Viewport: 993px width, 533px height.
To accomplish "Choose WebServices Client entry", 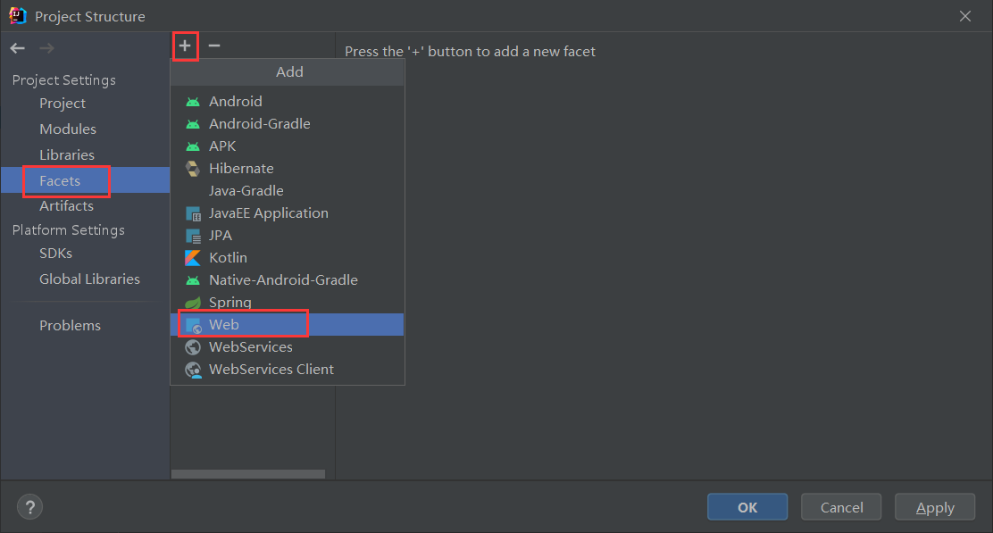I will (271, 370).
